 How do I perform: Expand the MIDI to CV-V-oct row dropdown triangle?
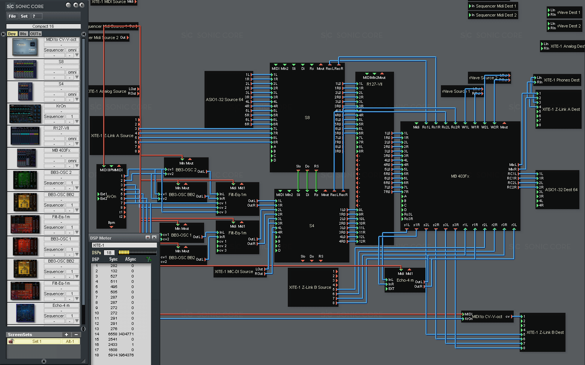[77, 55]
